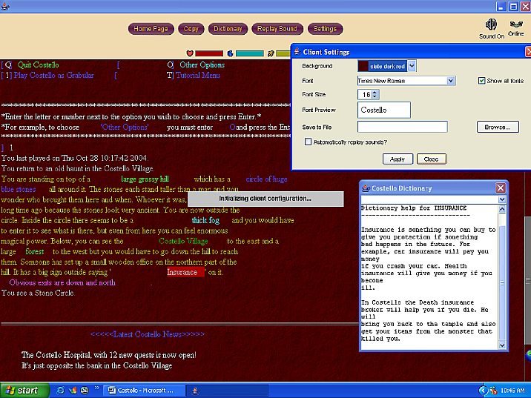Click the 'circle of huge' text
This screenshot has height=398, width=531.
(x=266, y=179)
